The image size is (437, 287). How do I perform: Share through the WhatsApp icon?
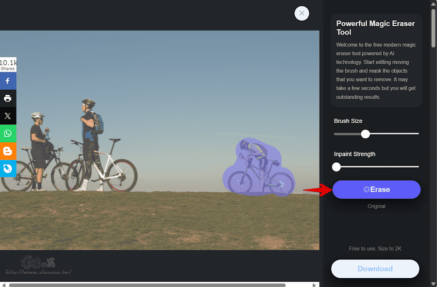tap(8, 134)
